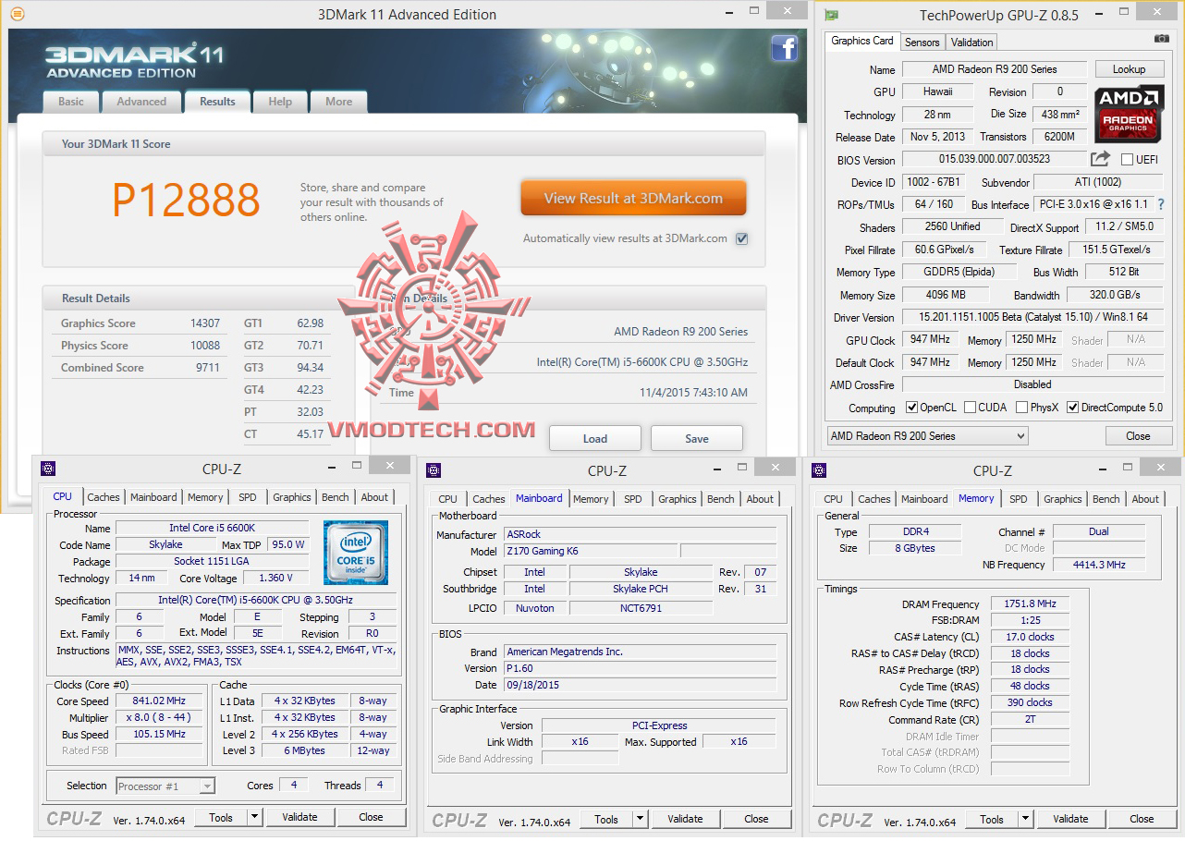The width and height of the screenshot is (1185, 841).
Task: Click the 3DMark 11 title bar app icon
Action: 18,14
